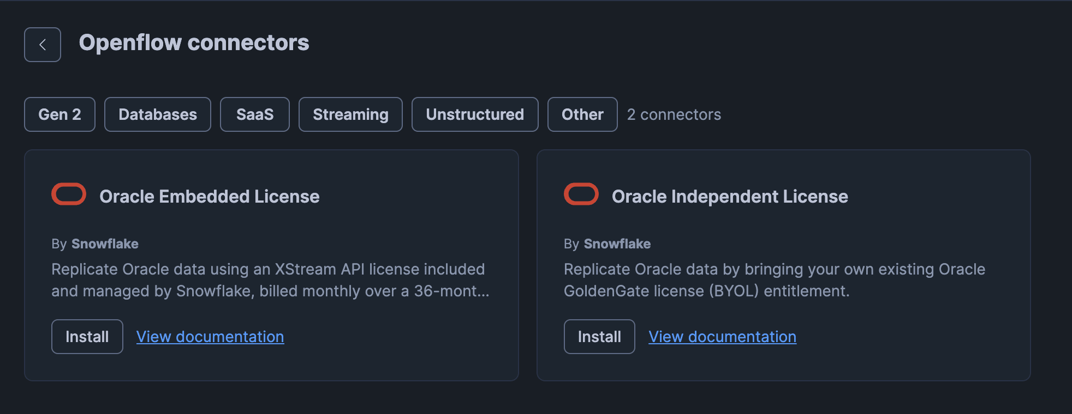This screenshot has height=414, width=1072.
Task: Select the Other category filter
Action: (x=582, y=114)
